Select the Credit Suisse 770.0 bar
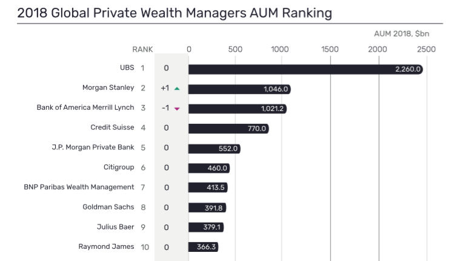The image size is (463, 261). (228, 129)
